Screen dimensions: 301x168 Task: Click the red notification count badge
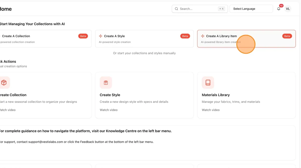click(281, 6)
